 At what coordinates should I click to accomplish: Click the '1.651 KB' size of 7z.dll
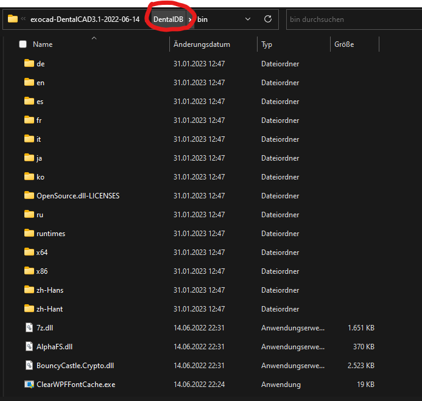pos(361,328)
